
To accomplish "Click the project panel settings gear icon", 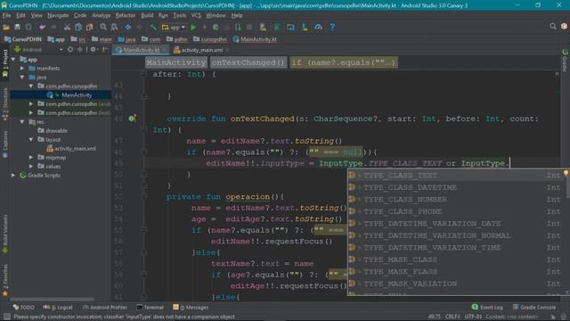I will point(93,49).
